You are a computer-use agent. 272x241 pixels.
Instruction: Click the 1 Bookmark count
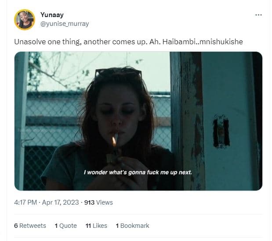132,226
